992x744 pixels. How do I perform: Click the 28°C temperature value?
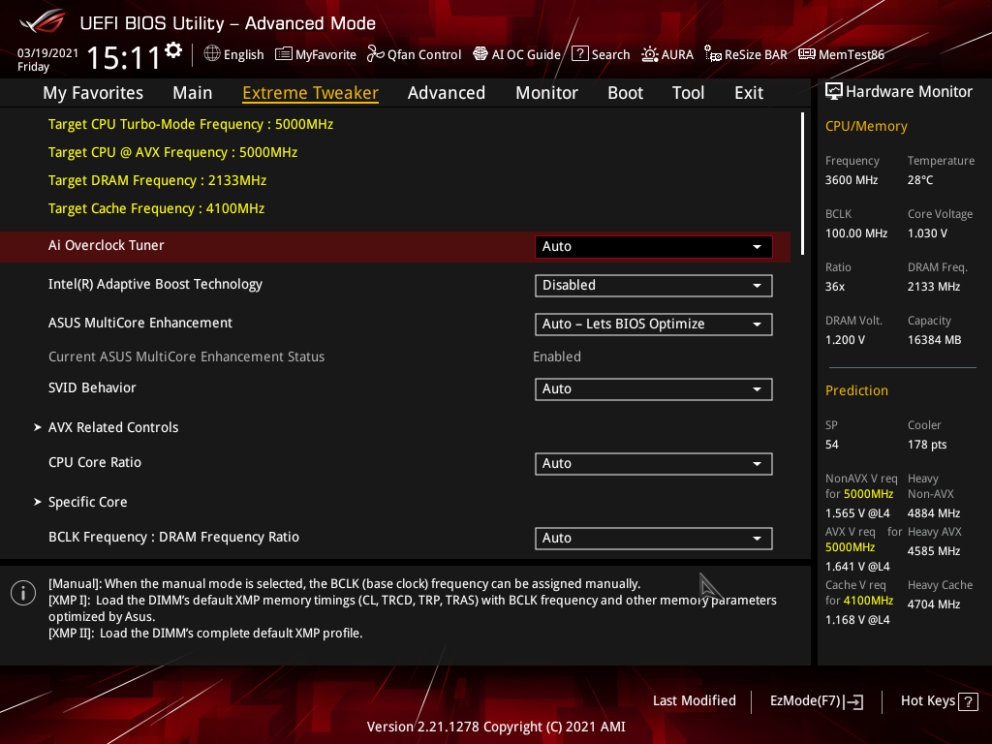[920, 180]
